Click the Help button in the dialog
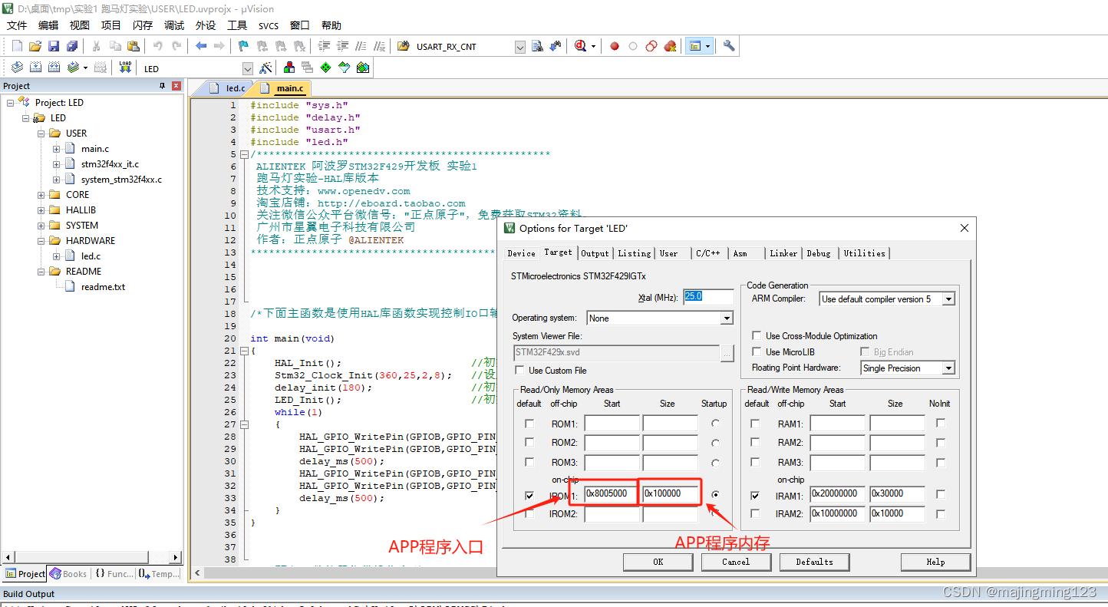 (935, 562)
